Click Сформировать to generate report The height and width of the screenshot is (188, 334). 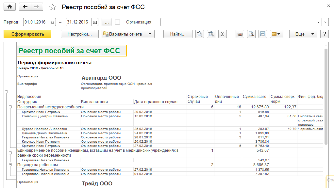coord(27,34)
